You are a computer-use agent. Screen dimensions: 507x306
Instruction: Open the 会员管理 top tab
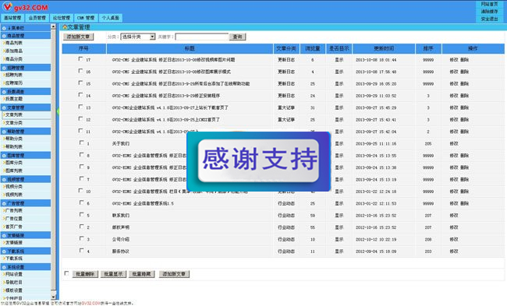point(37,18)
